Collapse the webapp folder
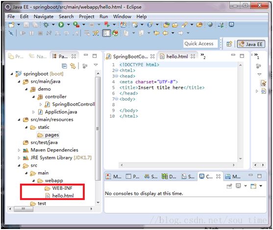This screenshot has width=273, height=230. pyautogui.click(x=33, y=180)
